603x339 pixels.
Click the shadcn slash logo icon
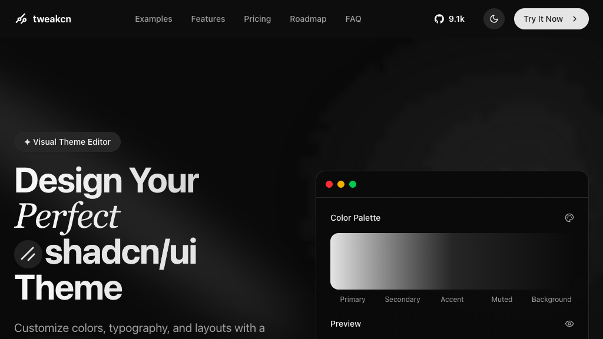coord(28,254)
